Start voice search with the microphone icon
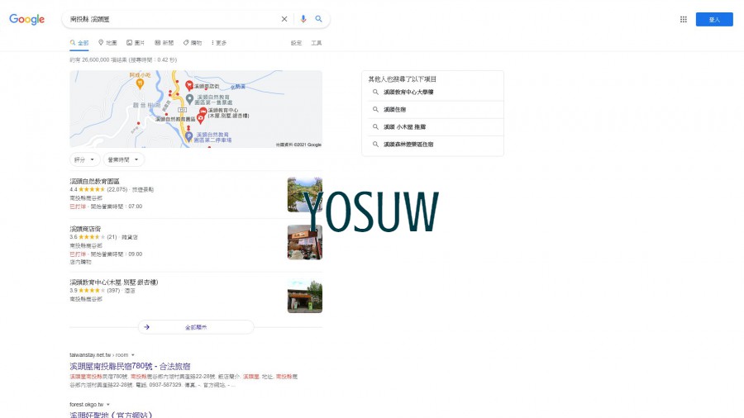This screenshot has width=744, height=418. 303,19
